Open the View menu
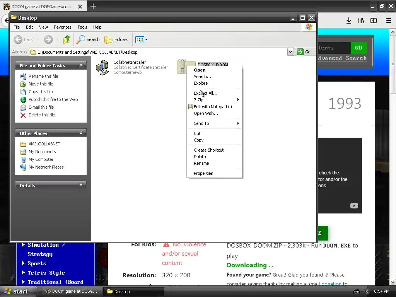 43,27
